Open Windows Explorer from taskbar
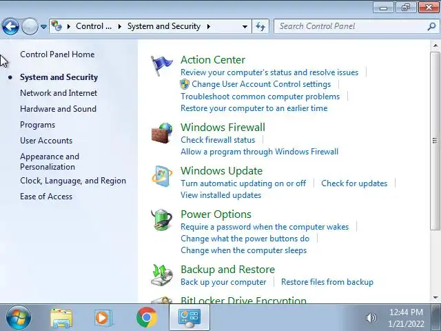Image resolution: width=441 pixels, height=331 pixels. point(61,317)
